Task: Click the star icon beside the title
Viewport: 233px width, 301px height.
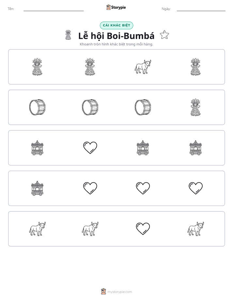Action: [164, 35]
